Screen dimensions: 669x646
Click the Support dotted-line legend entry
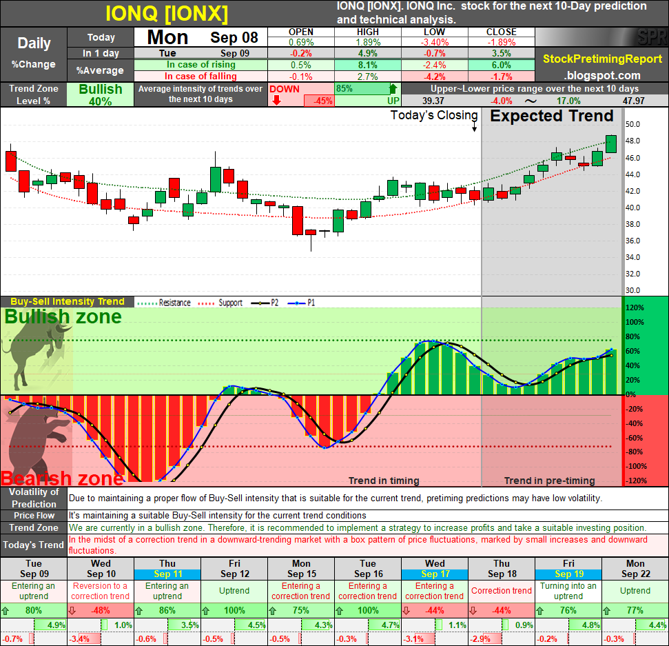coord(220,303)
